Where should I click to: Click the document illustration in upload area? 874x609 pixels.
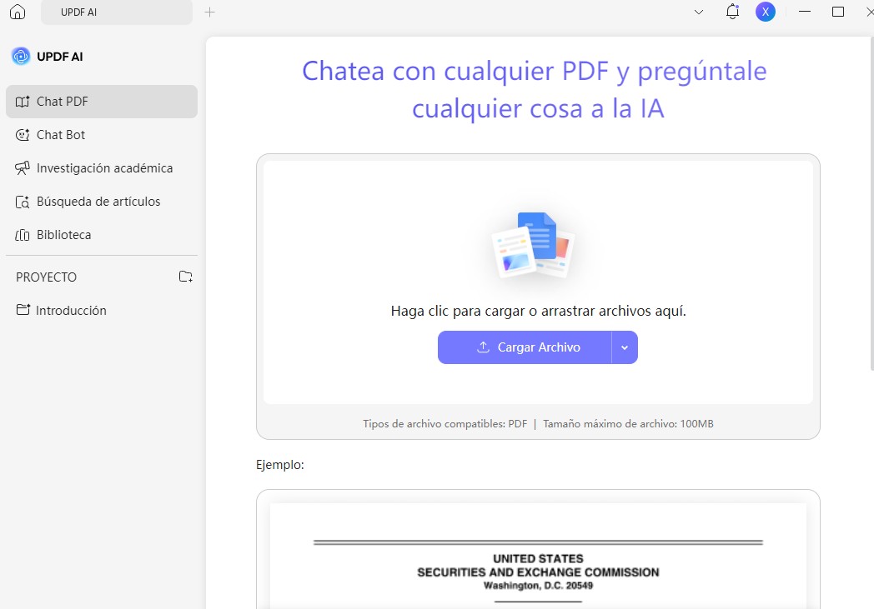click(534, 245)
